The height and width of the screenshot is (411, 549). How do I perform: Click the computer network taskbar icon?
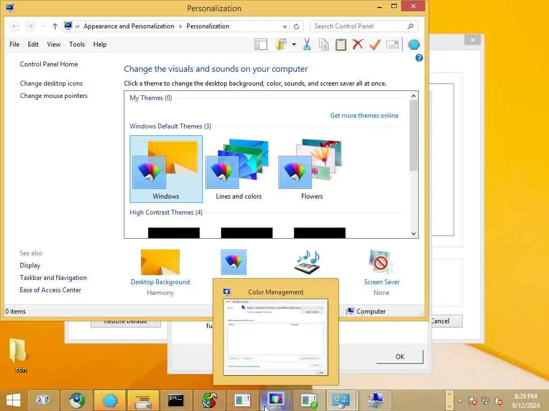[x=375, y=400]
